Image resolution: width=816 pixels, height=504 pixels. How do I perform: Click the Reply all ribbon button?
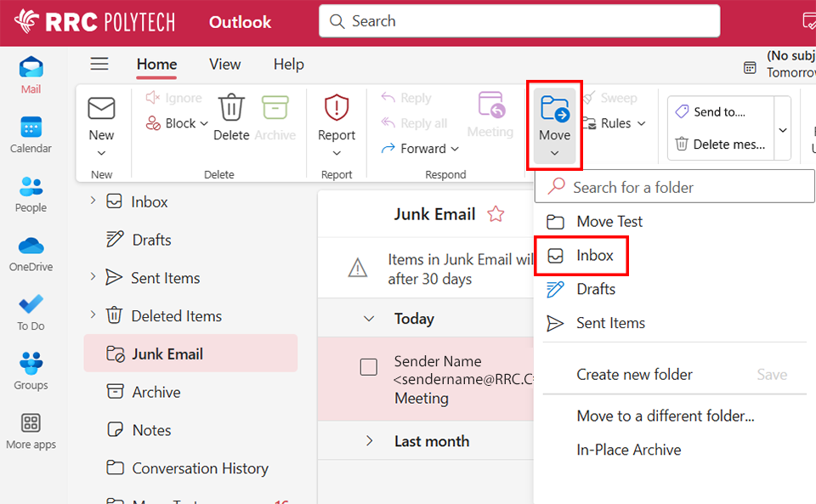point(414,123)
